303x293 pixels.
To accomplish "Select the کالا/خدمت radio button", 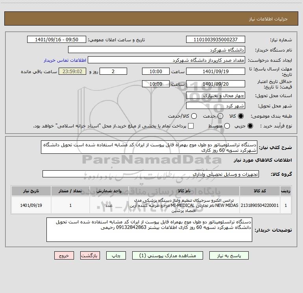I will pos(194,116).
